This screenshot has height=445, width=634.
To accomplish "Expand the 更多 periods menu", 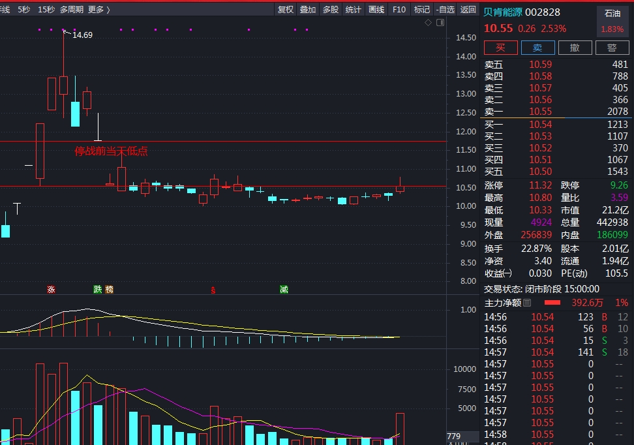I will coord(98,9).
